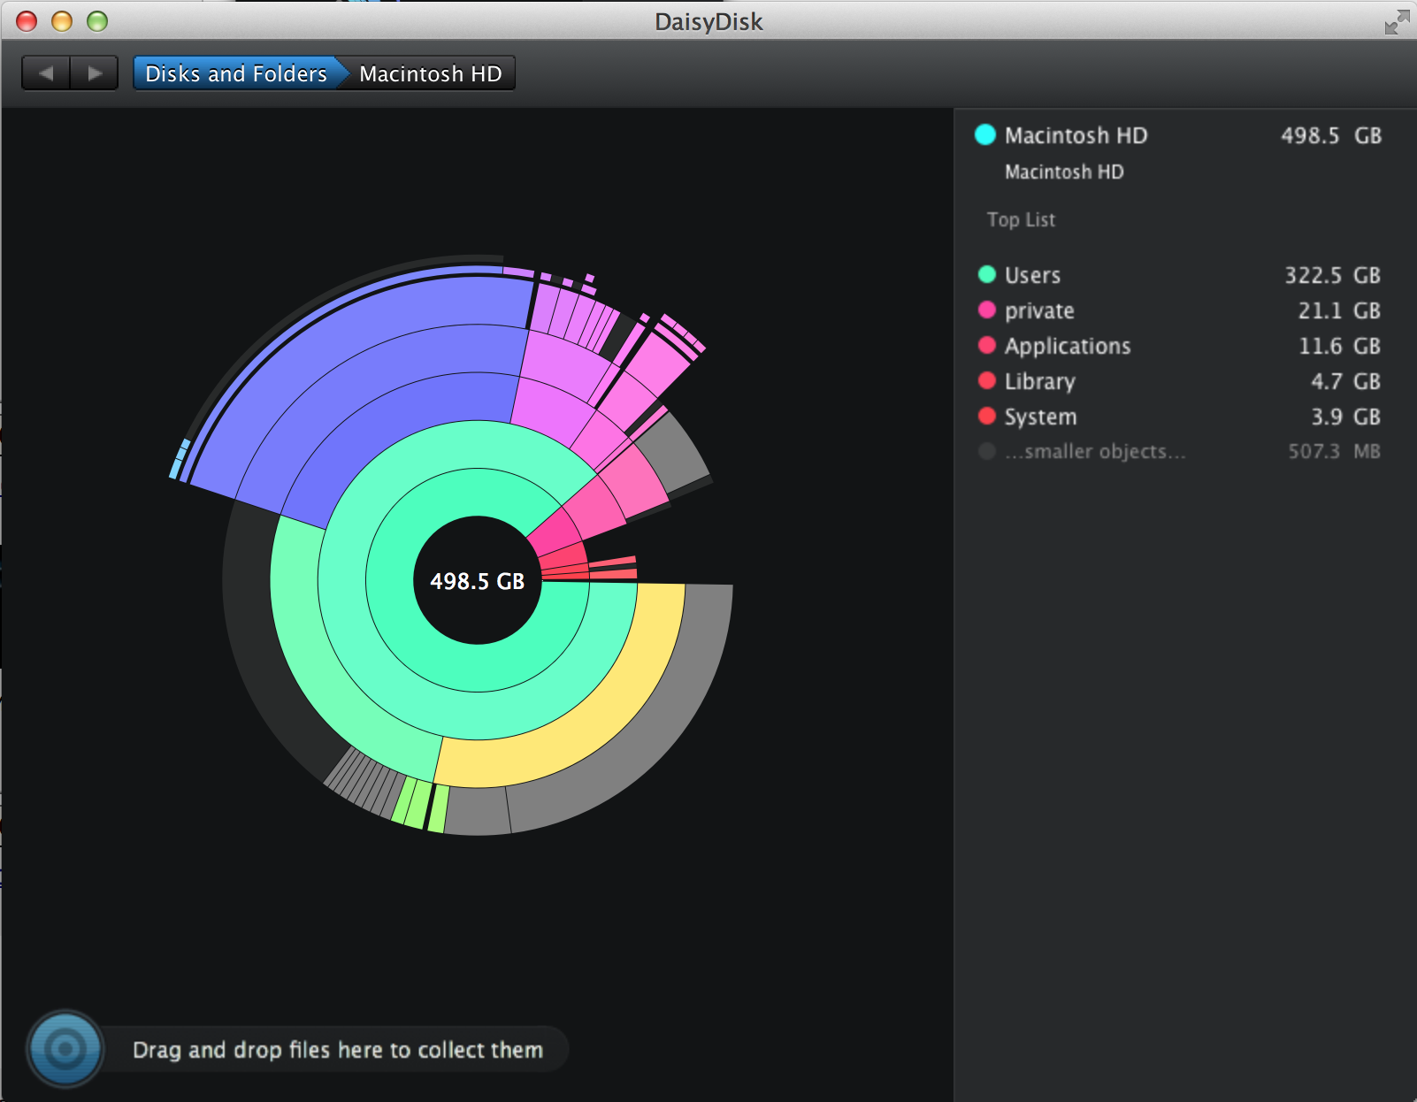Enter fullscreen using the top-right arrows
The height and width of the screenshot is (1102, 1417).
(x=1397, y=22)
